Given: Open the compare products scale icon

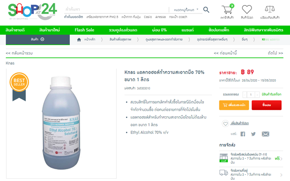Looking at the screenshot, I should click(x=270, y=9).
